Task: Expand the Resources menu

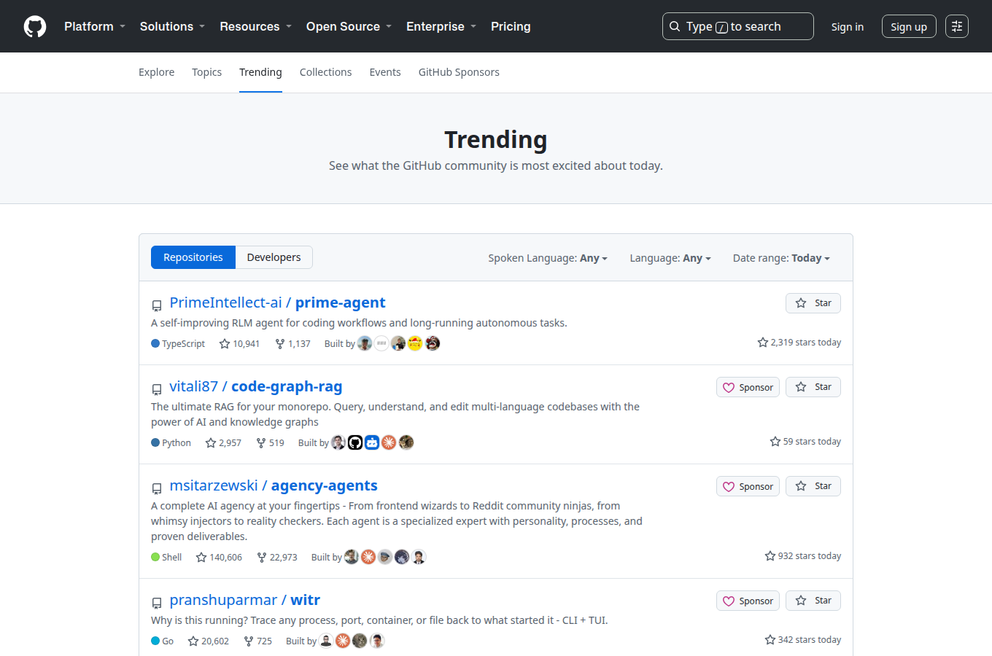Action: (255, 26)
